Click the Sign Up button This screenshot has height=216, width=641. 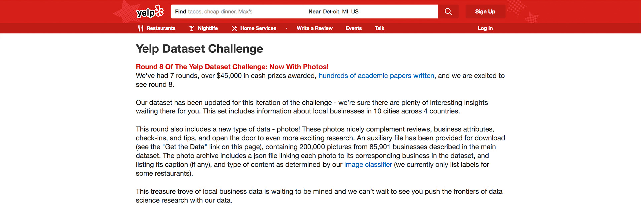tap(485, 11)
